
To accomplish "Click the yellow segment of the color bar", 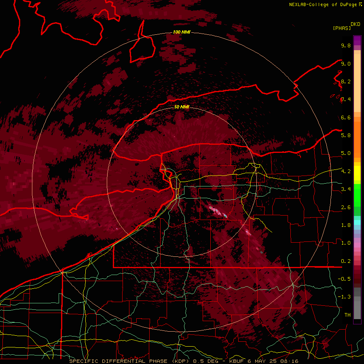I will (x=357, y=173).
